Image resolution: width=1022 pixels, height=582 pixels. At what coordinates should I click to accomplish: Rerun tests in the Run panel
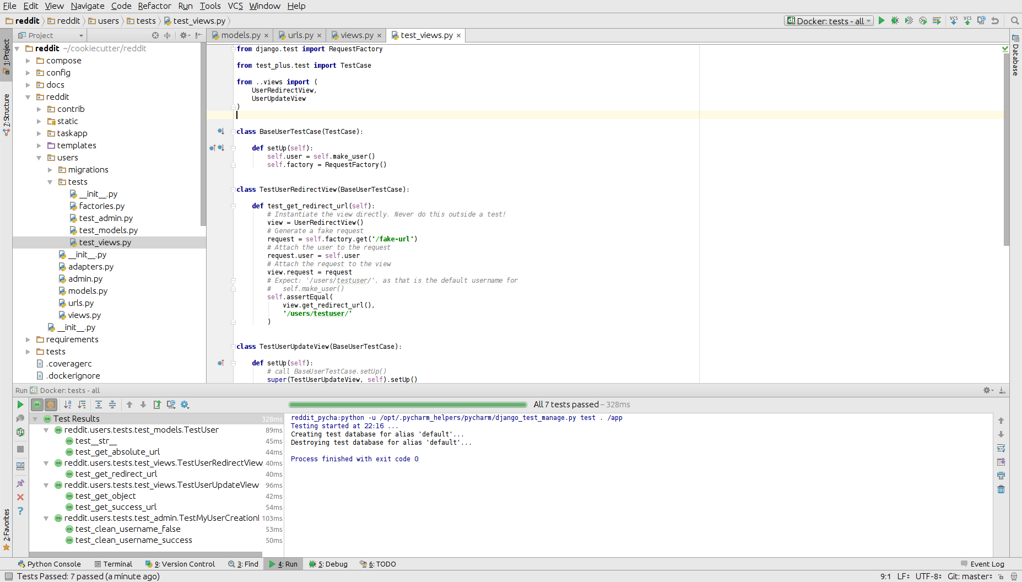[20, 405]
